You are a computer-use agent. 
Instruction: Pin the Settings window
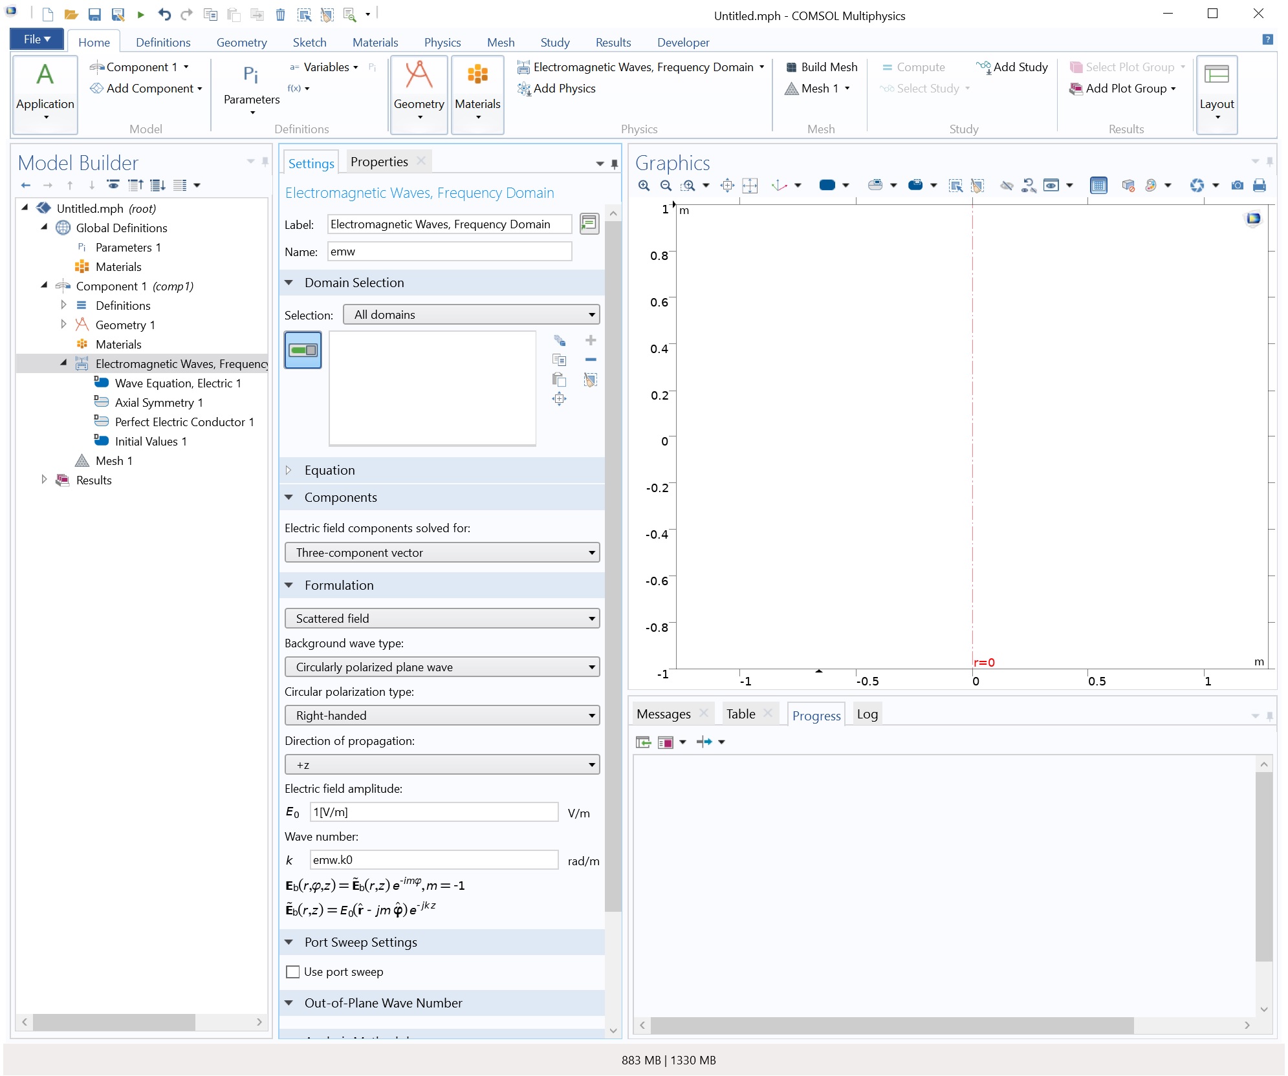614,164
